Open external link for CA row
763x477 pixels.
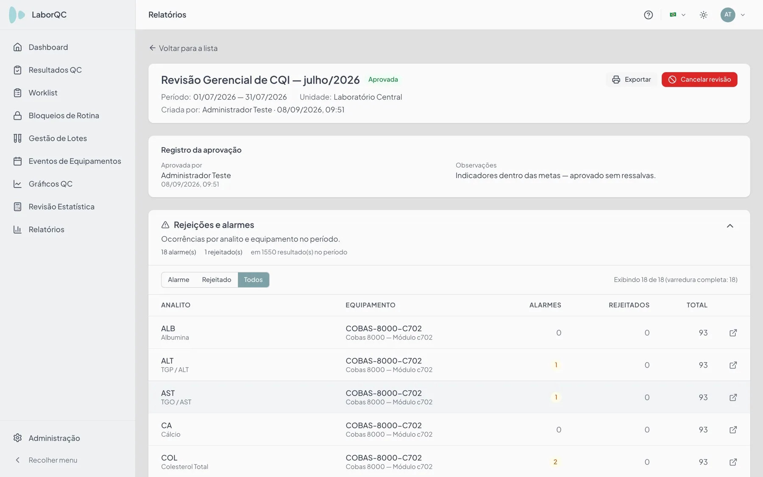[733, 430]
